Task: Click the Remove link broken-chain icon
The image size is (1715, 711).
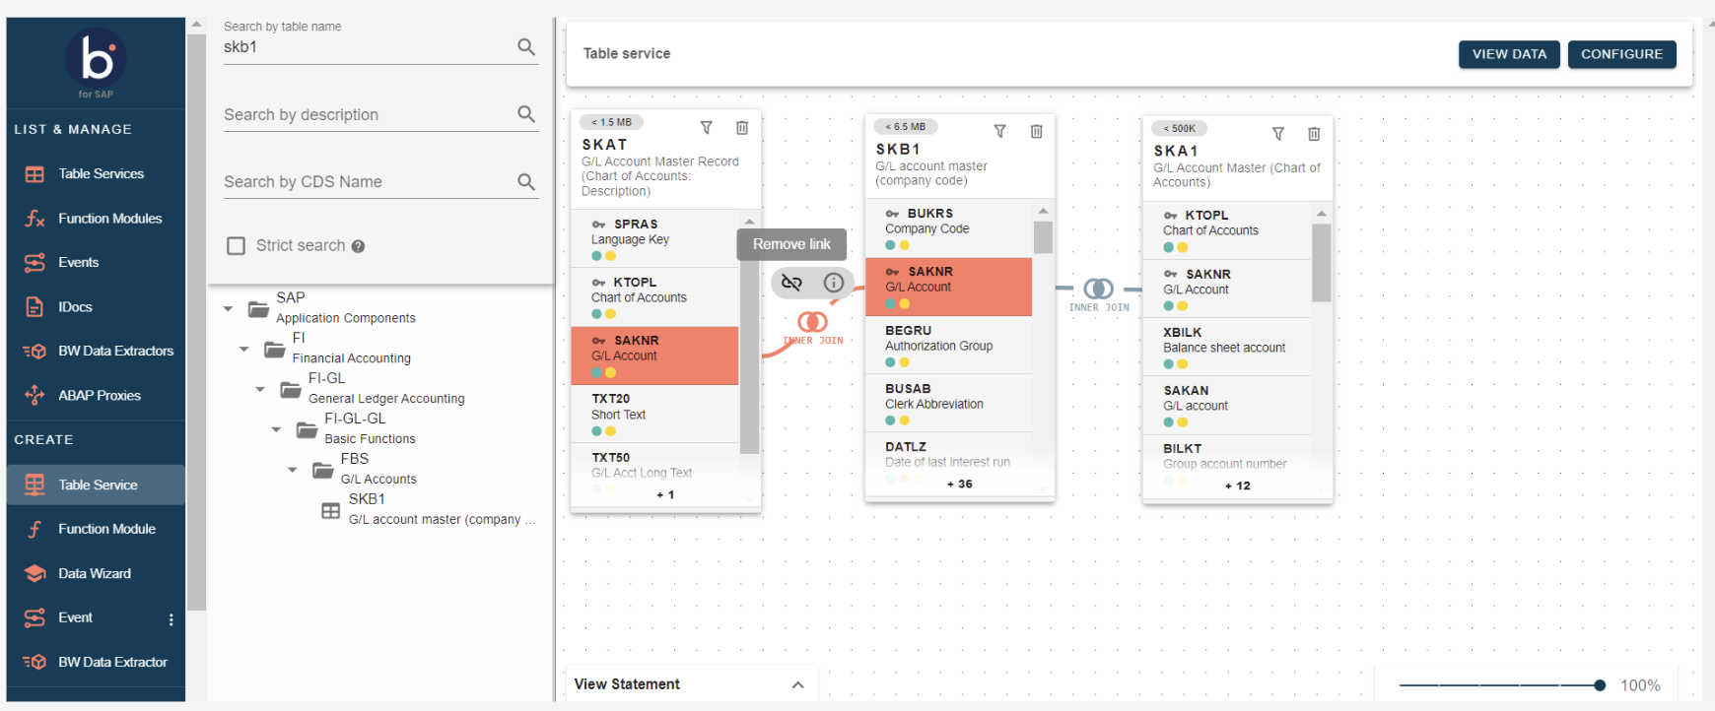Action: (x=791, y=284)
